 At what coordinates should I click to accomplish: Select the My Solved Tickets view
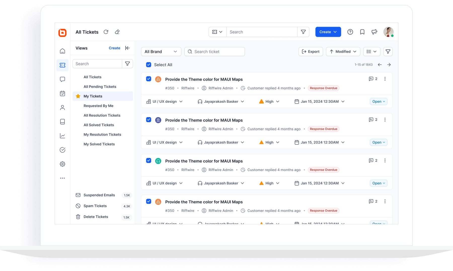pyautogui.click(x=103, y=144)
